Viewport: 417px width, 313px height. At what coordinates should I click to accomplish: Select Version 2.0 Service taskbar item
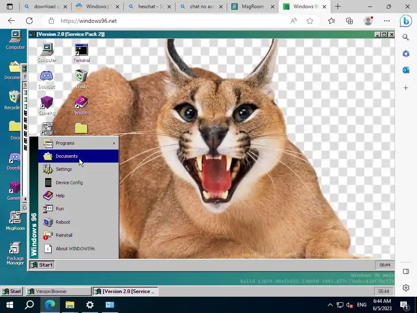click(125, 291)
